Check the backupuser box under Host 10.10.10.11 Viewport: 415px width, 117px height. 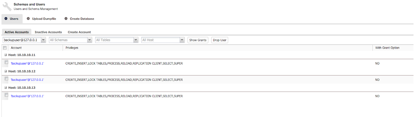[x=6, y=62]
